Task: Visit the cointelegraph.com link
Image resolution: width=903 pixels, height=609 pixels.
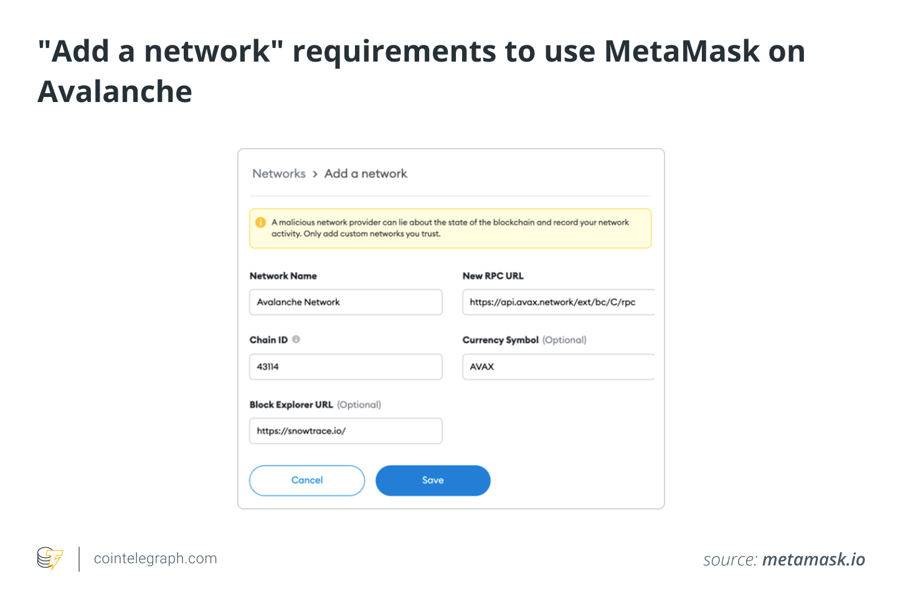Action: 154,558
